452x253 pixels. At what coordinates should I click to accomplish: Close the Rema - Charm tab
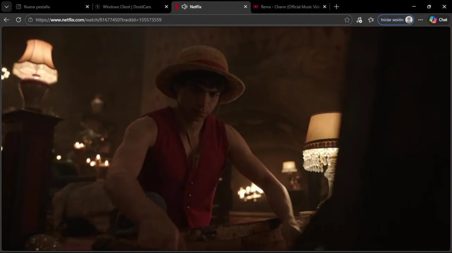pyautogui.click(x=325, y=7)
